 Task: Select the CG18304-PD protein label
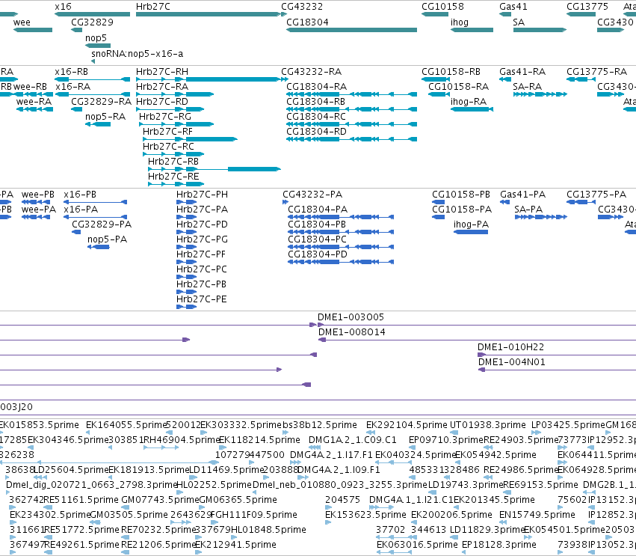point(318,254)
